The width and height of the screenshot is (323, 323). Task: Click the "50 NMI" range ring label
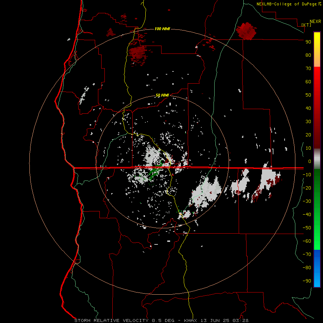pyautogui.click(x=162, y=95)
